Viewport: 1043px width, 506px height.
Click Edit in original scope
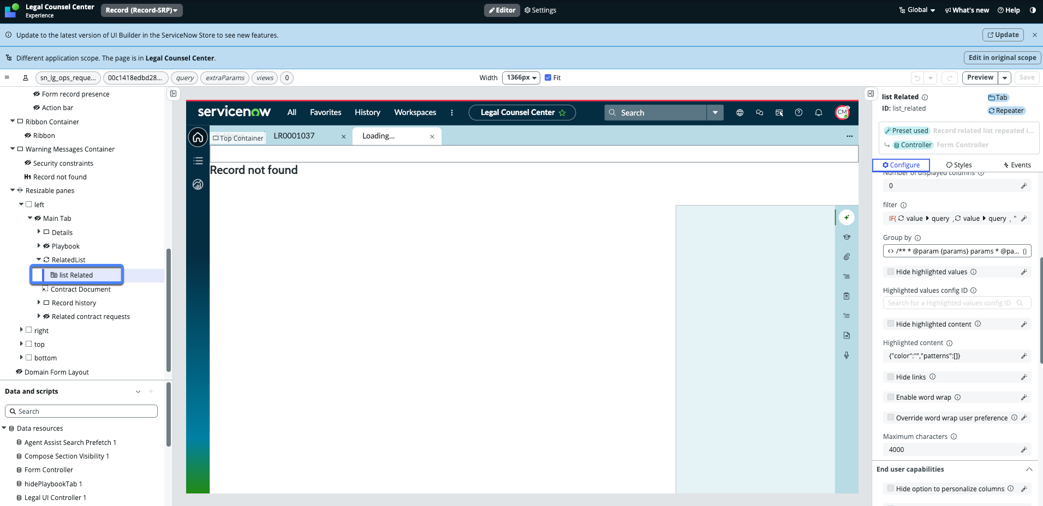pos(1003,58)
